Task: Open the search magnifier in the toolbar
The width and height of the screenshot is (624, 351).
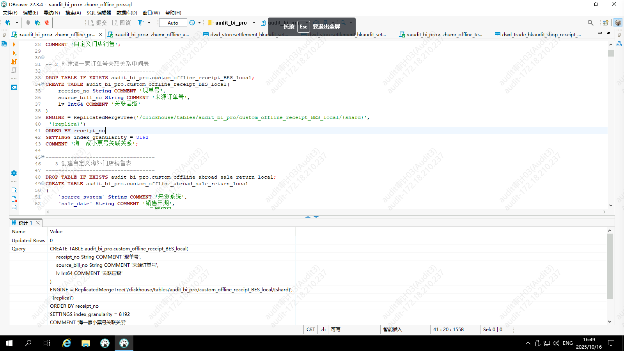Action: tap(590, 23)
